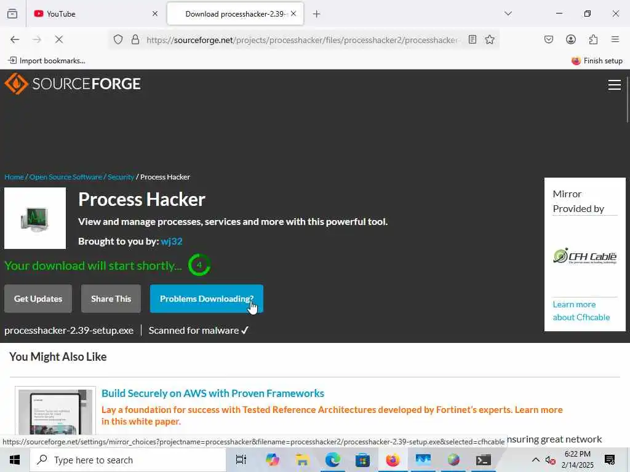The width and height of the screenshot is (630, 472).
Task: Toggle reader view icon in address bar
Action: click(472, 39)
